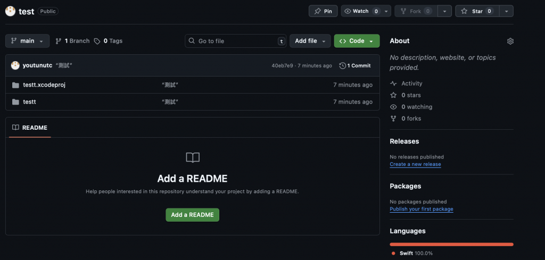
Task: Click the folder icon beside testt.xcodeproj
Action: (15, 85)
